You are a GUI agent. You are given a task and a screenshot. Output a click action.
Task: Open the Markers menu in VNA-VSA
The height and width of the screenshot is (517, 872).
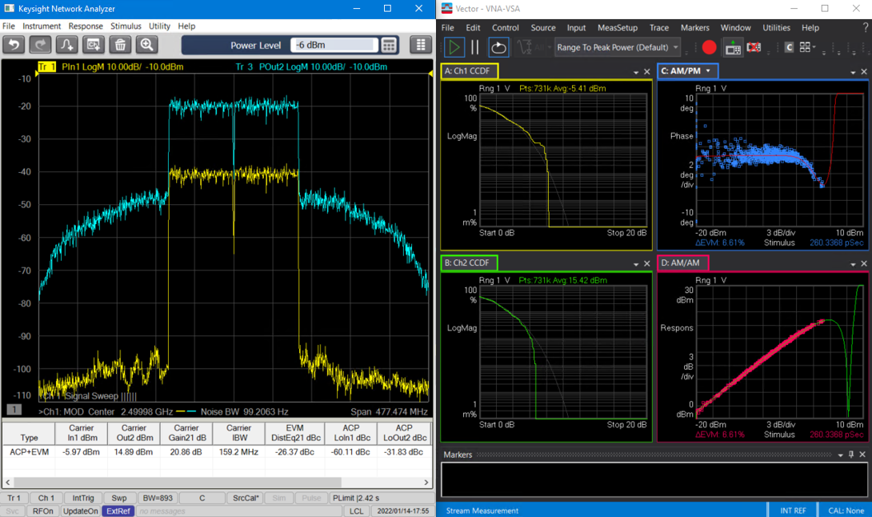694,27
